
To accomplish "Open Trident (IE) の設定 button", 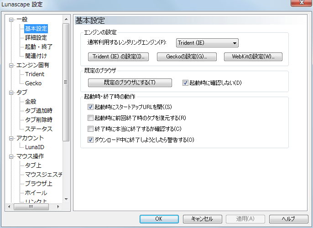I will point(118,57).
